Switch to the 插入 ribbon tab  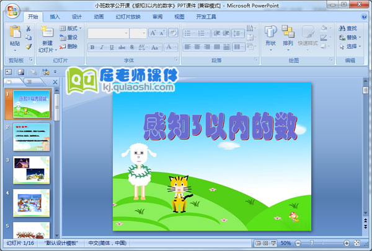55,17
